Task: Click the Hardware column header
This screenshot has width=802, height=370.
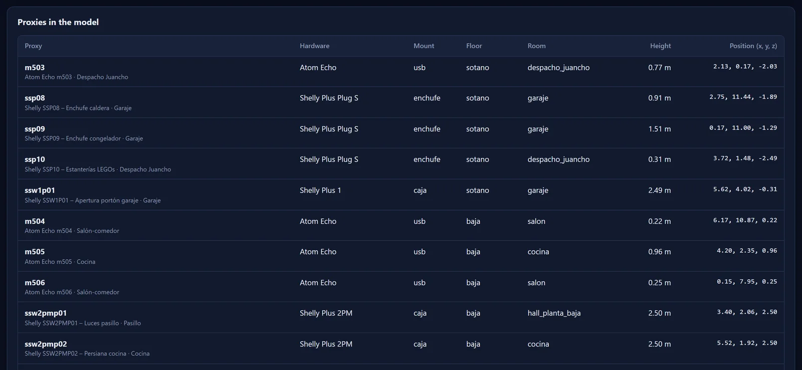Action: click(x=314, y=46)
